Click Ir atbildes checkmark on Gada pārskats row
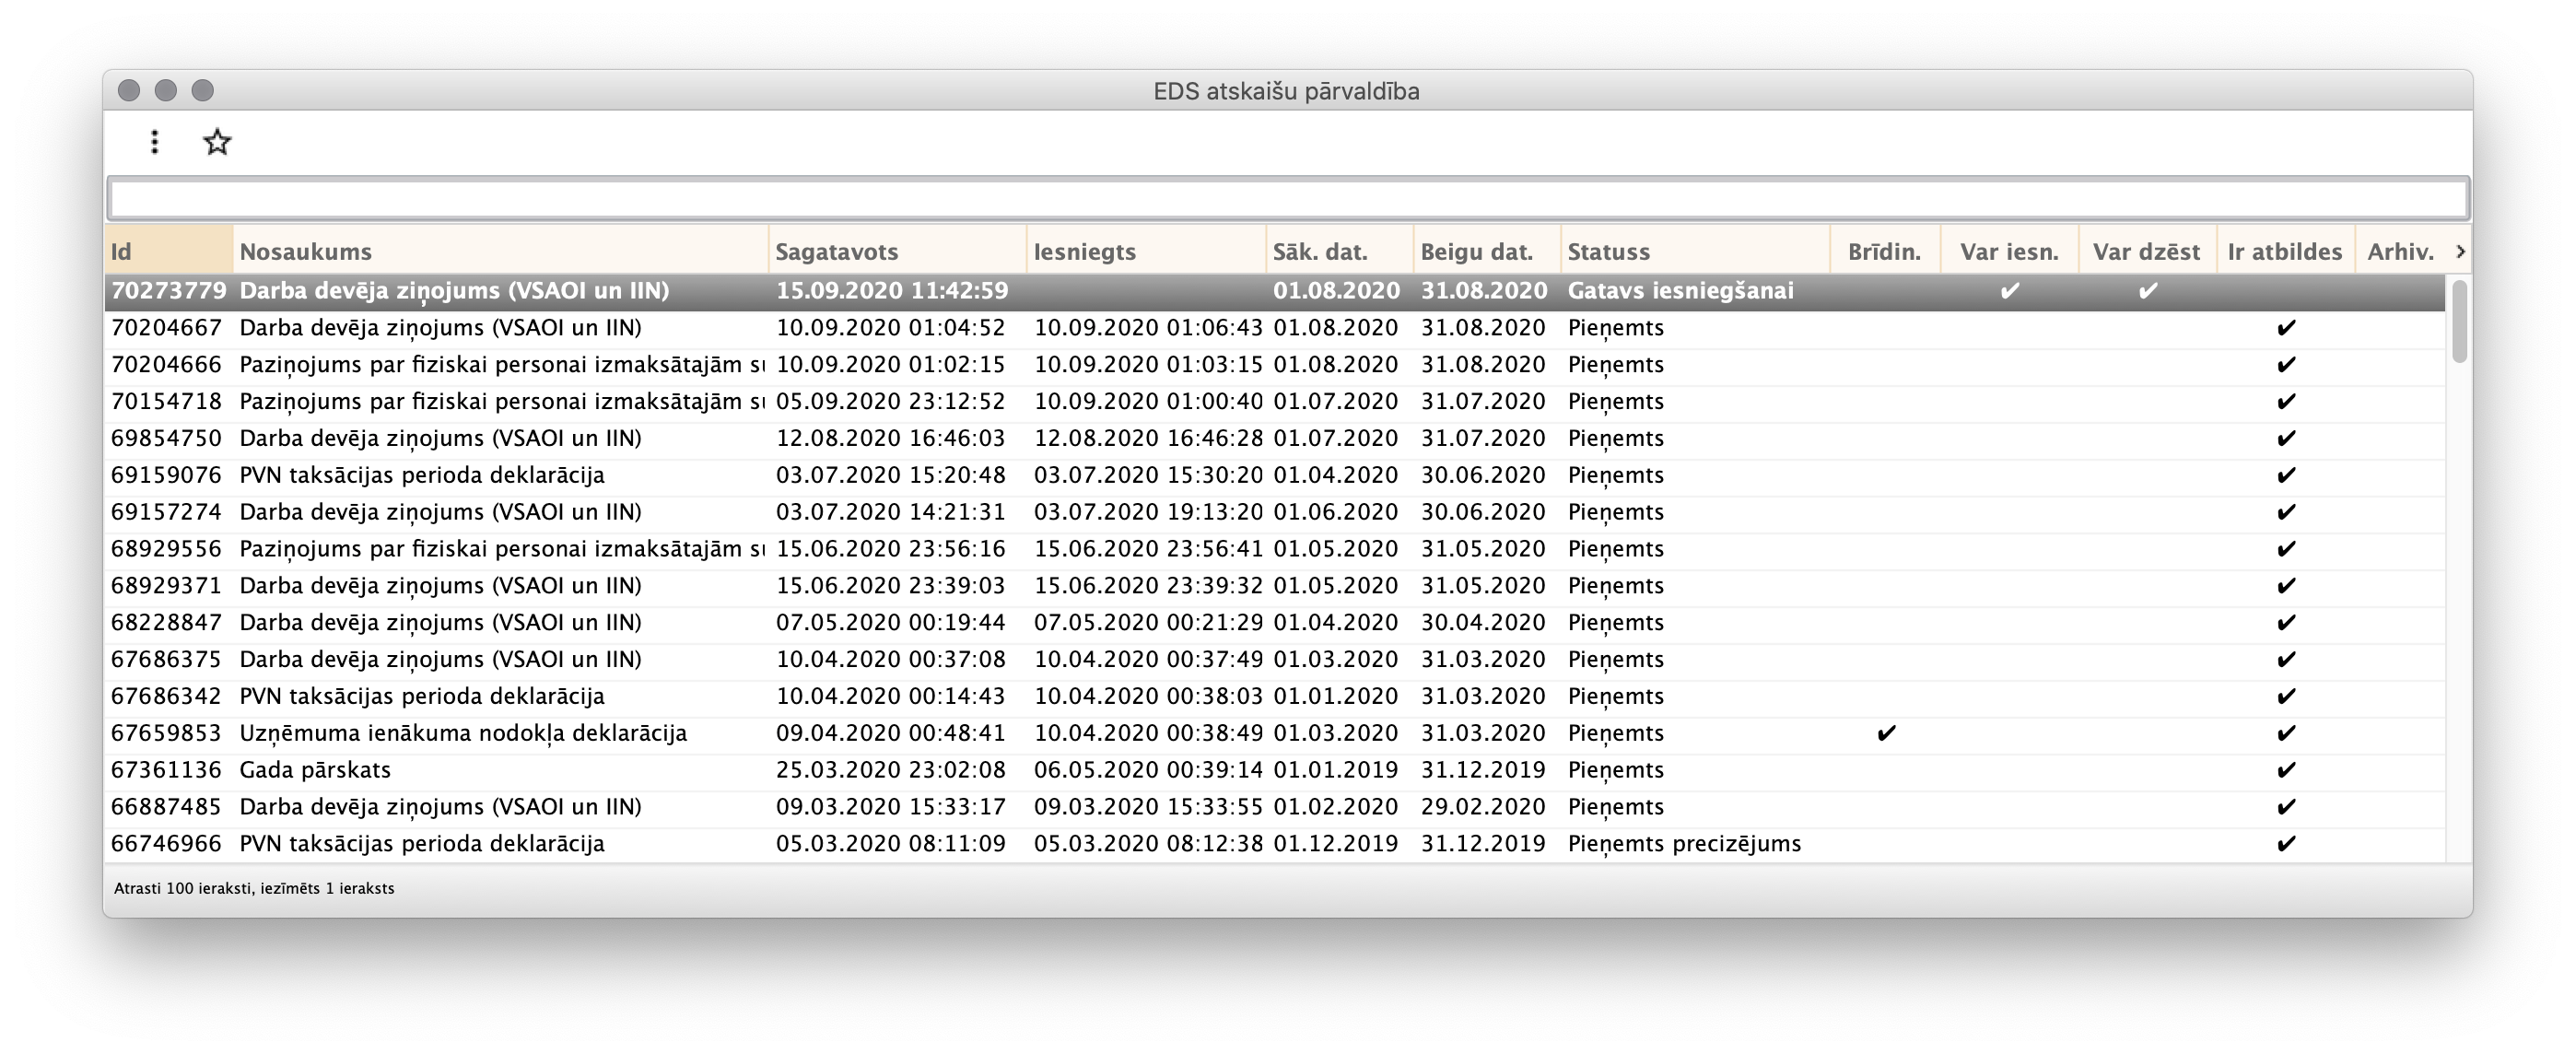Screen dimensions: 2576x1054 click(2285, 770)
